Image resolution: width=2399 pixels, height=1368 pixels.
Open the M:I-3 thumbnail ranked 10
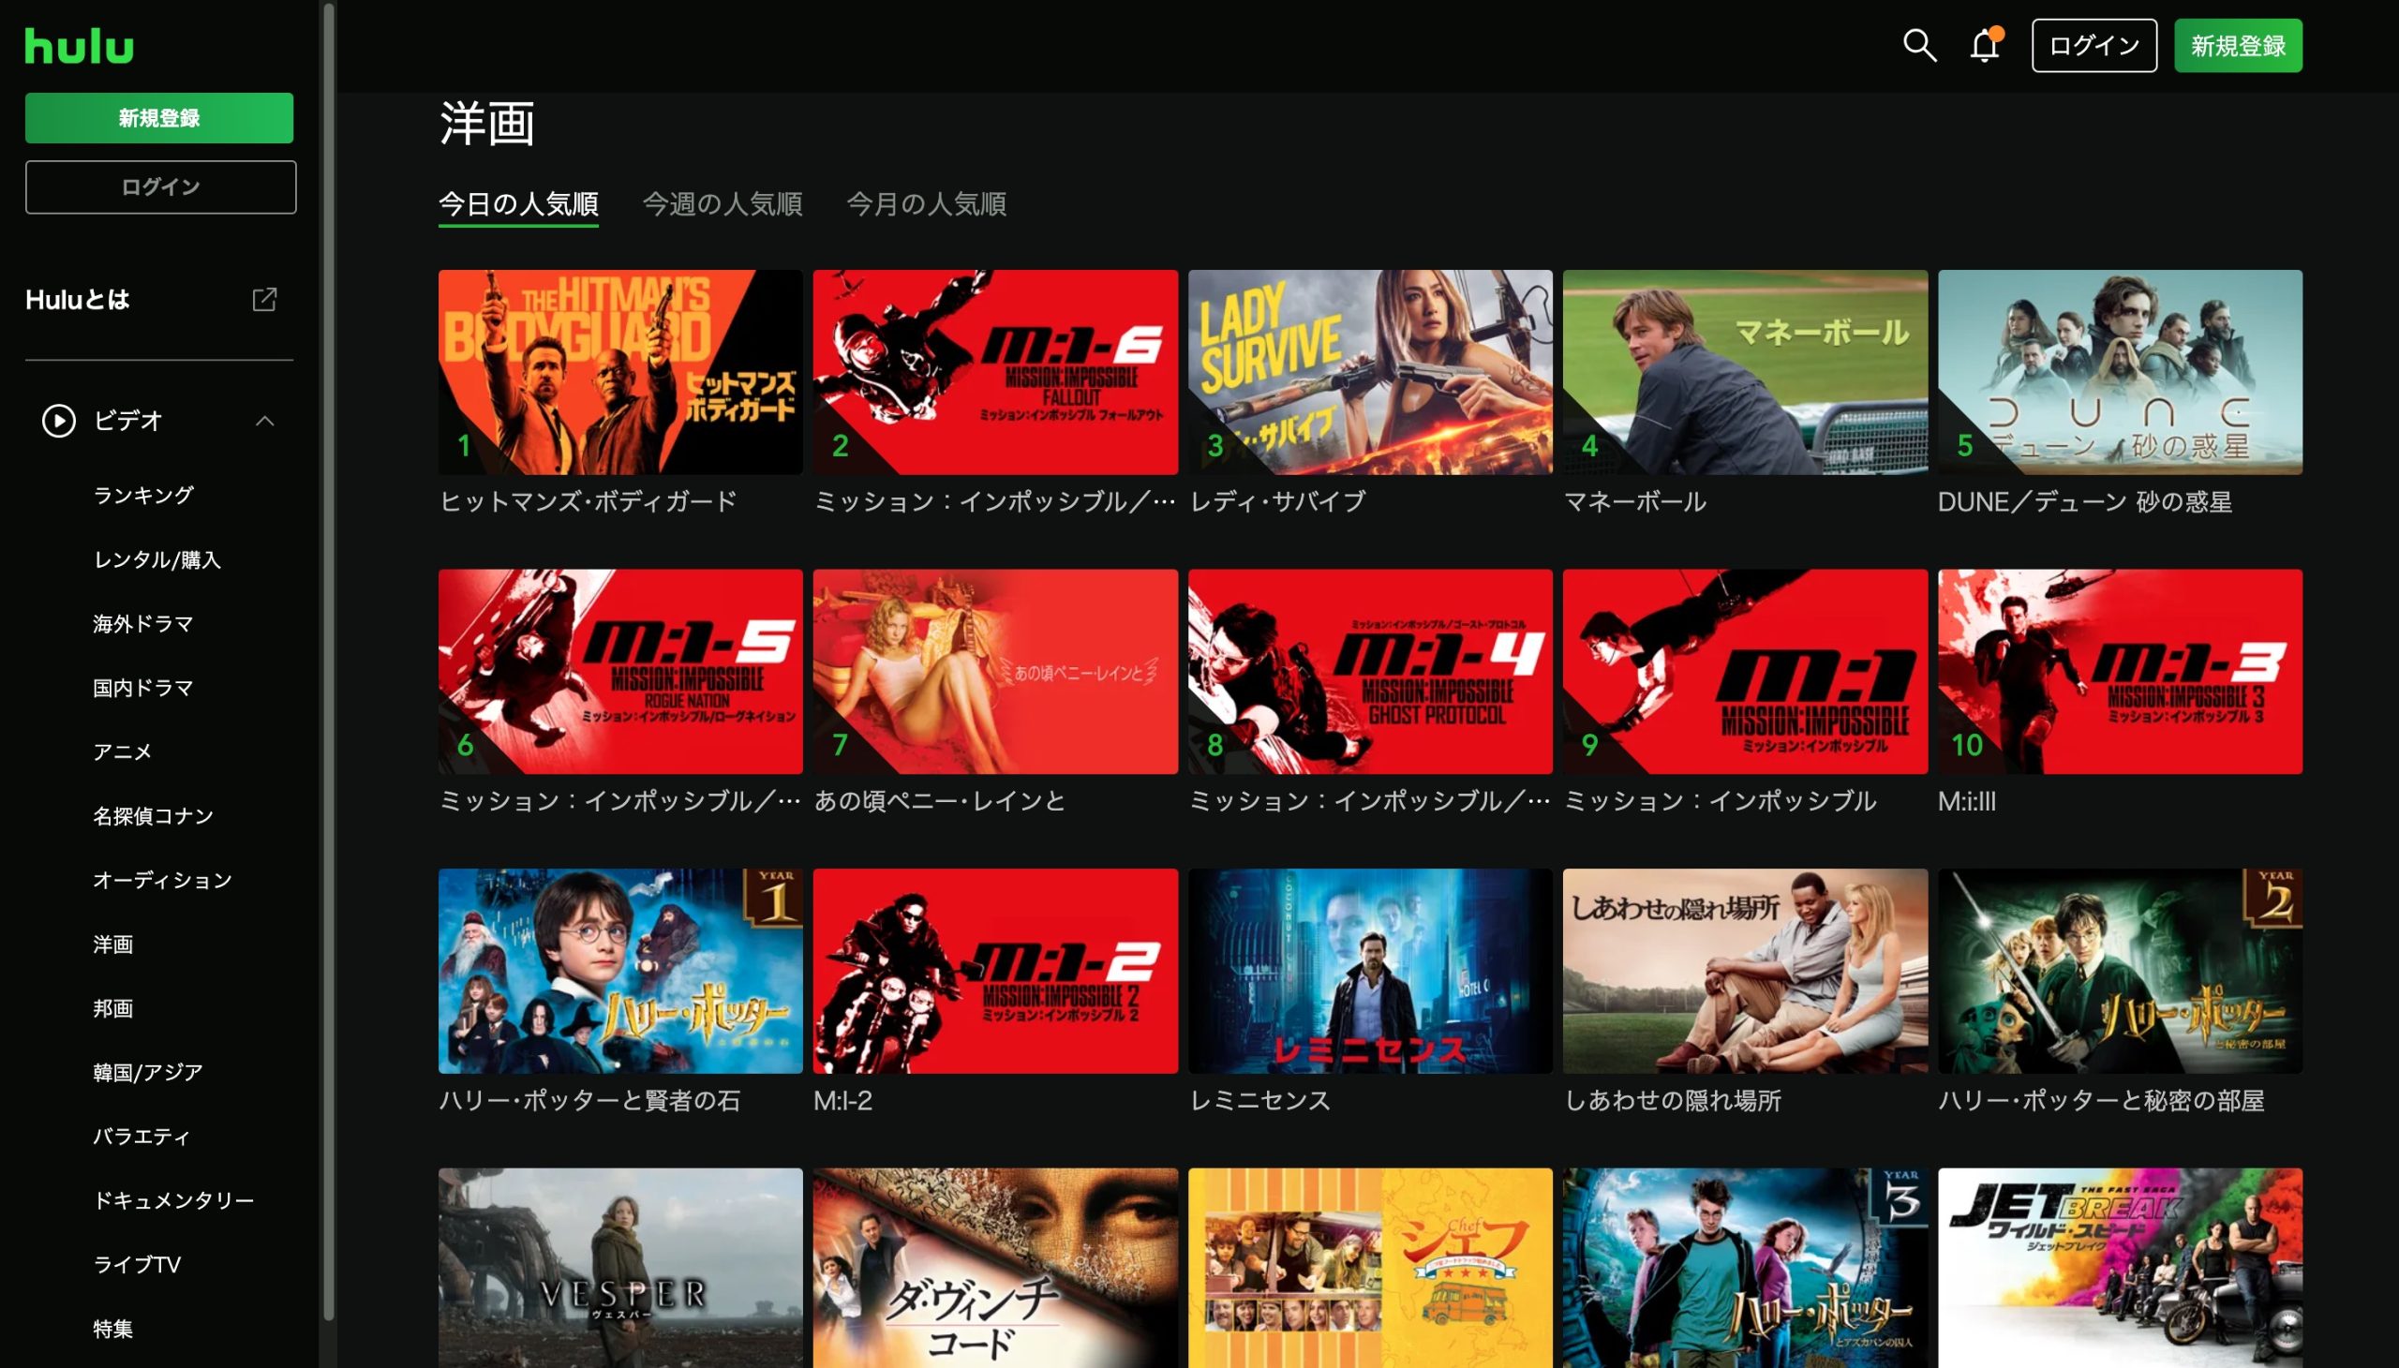2120,672
